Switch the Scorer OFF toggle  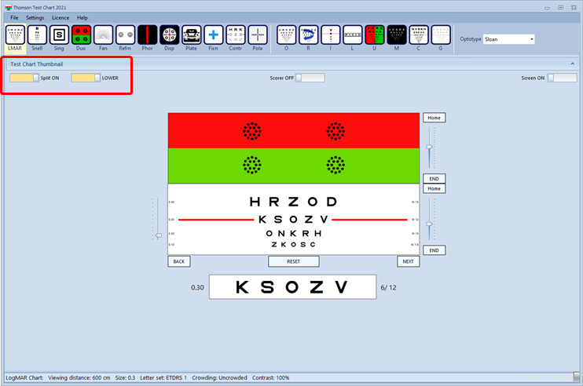309,78
